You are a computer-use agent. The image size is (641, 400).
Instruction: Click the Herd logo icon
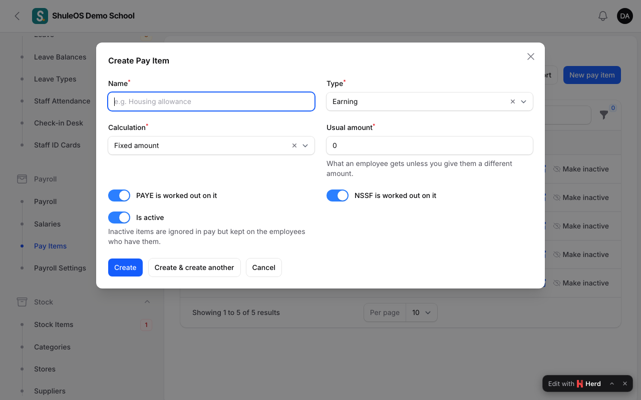[580, 383]
